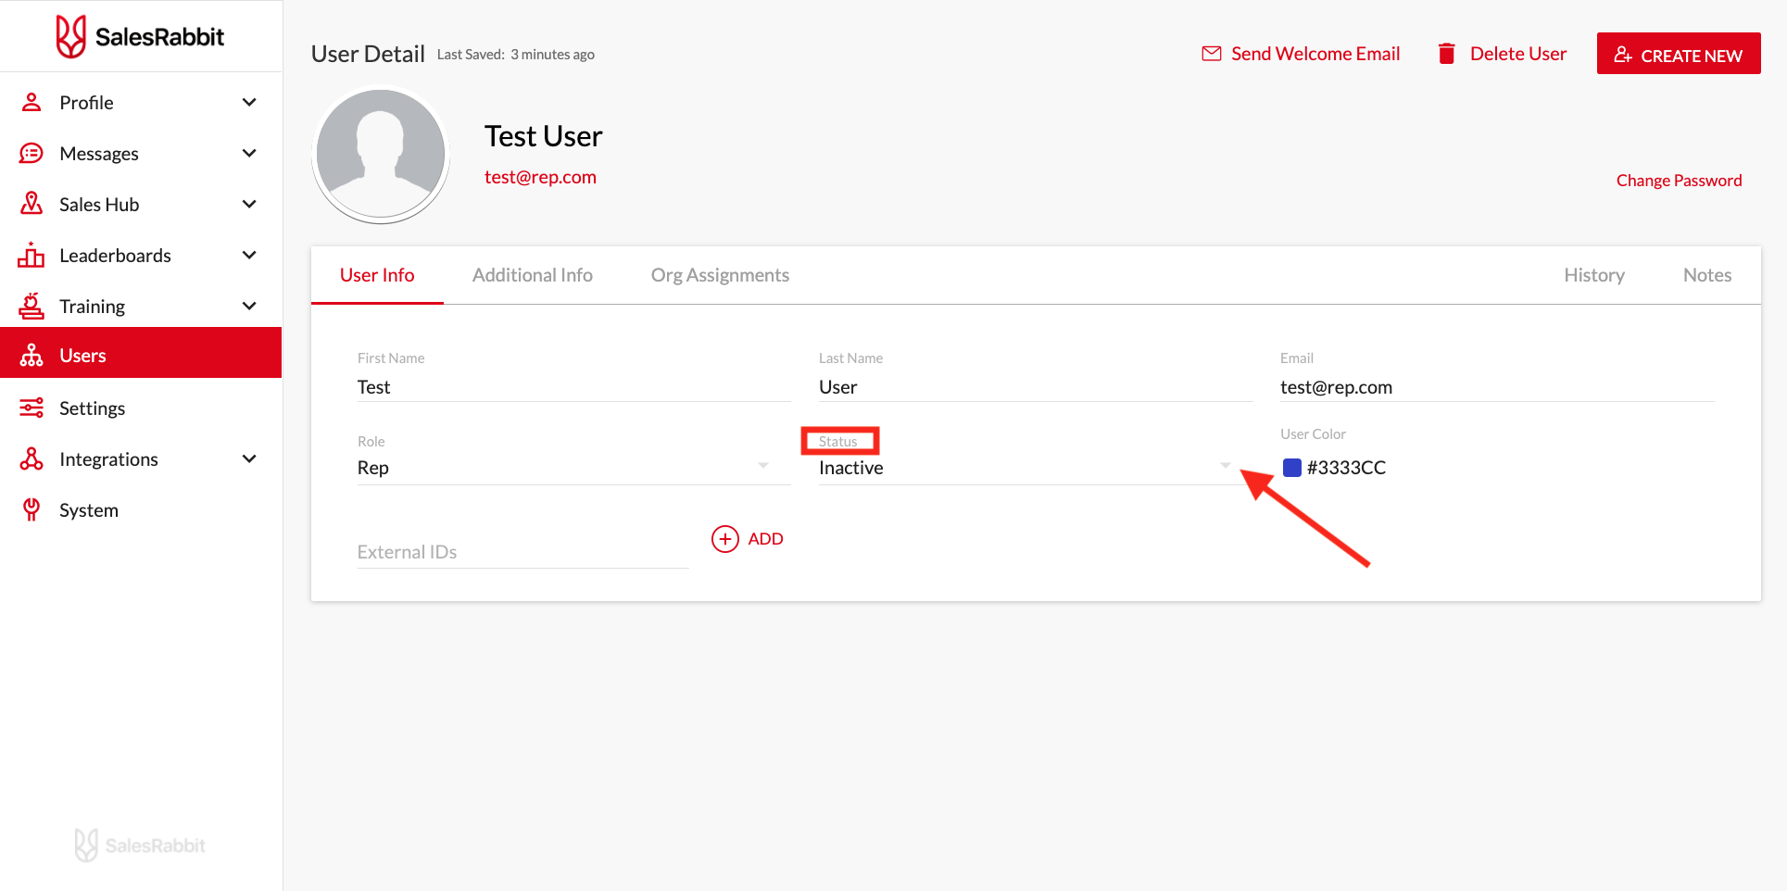Click the Sales Hub map pin icon
The height and width of the screenshot is (891, 1787).
(31, 204)
